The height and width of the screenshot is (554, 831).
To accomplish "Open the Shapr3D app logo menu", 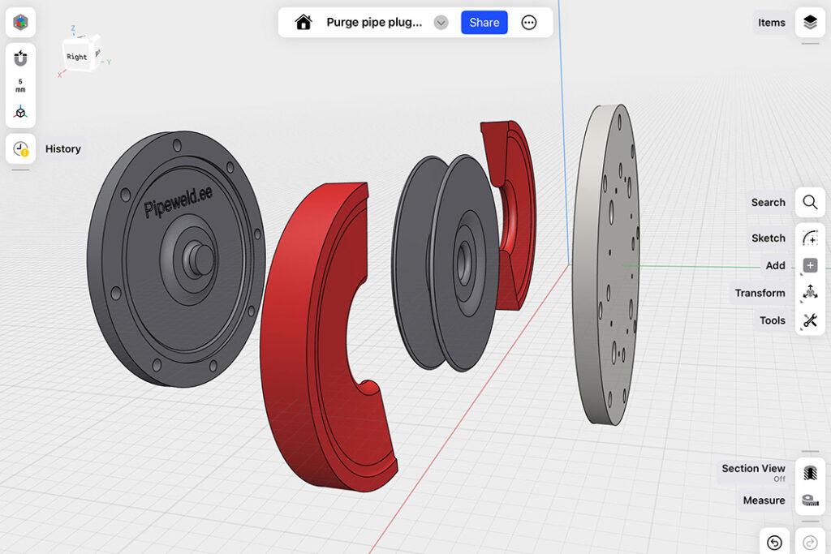I will 20,22.
